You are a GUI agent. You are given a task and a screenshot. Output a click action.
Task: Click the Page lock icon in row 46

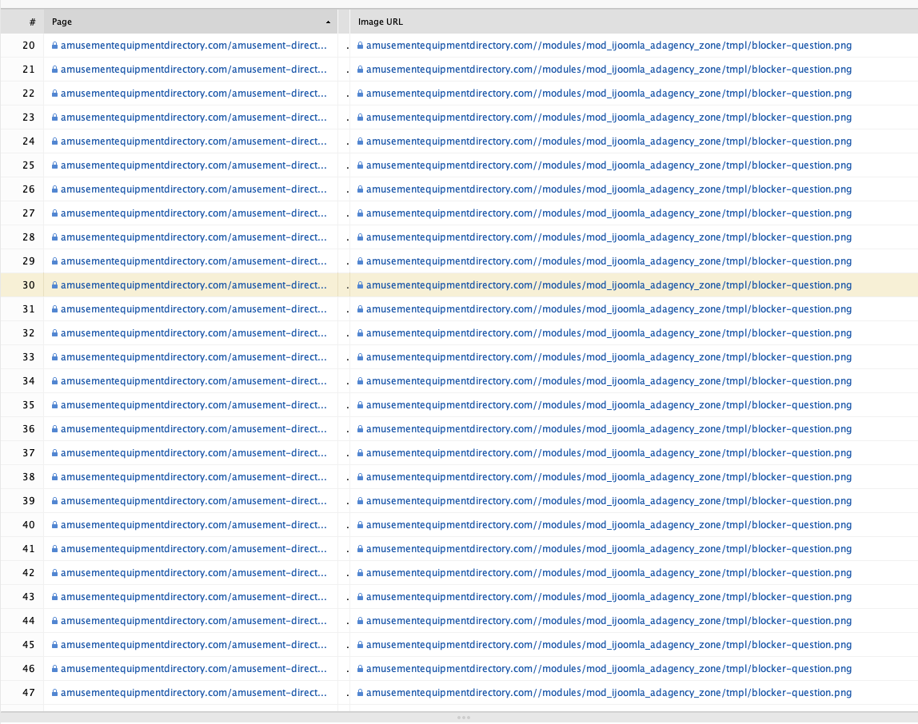click(54, 669)
